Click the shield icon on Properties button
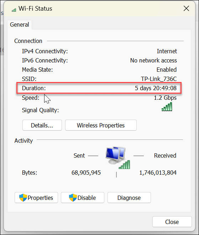This screenshot has width=199, height=235. [x=23, y=197]
